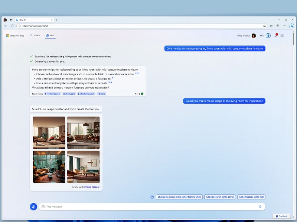This screenshot has width=297, height=222.
Task: Open the Bing rewards points counter
Action: pos(262,36)
